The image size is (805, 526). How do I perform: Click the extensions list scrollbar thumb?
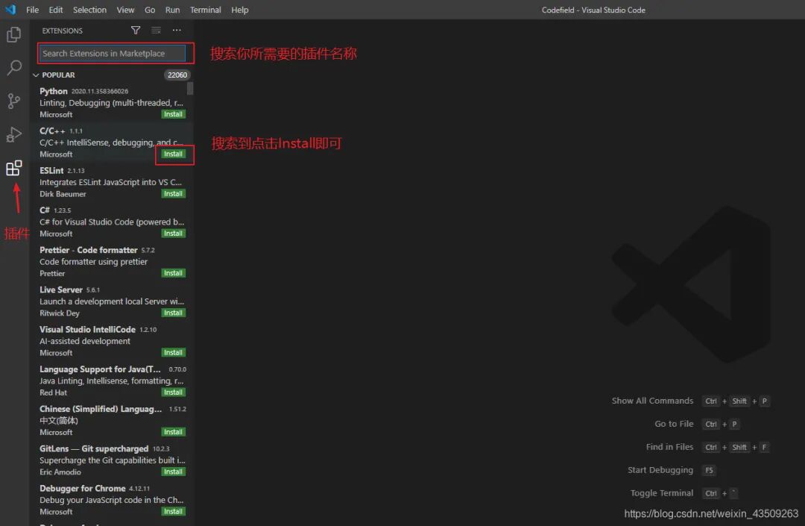pyautogui.click(x=190, y=88)
